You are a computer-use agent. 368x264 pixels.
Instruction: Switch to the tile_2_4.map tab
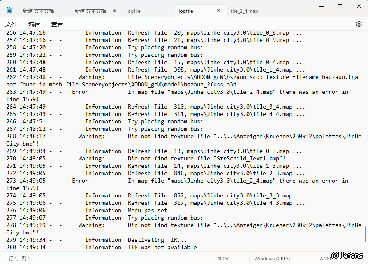pyautogui.click(x=244, y=11)
